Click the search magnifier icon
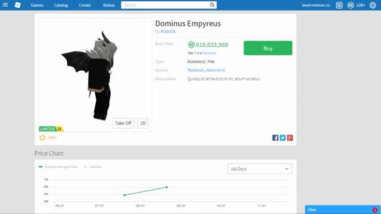Viewport: 381px width, 214px height. [x=212, y=5]
